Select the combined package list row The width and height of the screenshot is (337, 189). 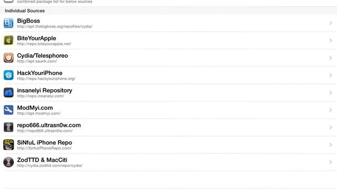[x=168, y=2]
